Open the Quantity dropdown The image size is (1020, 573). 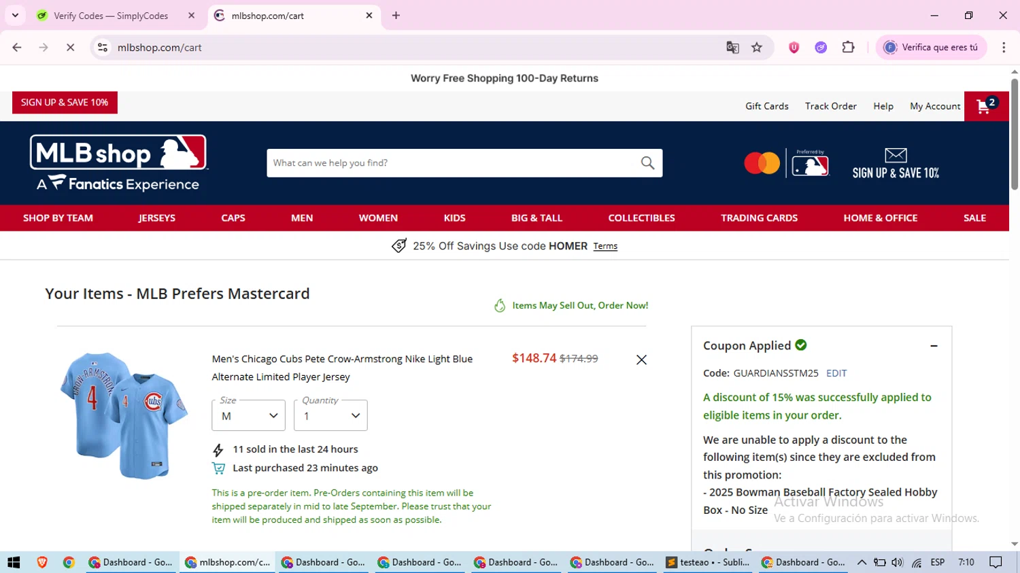coord(330,415)
